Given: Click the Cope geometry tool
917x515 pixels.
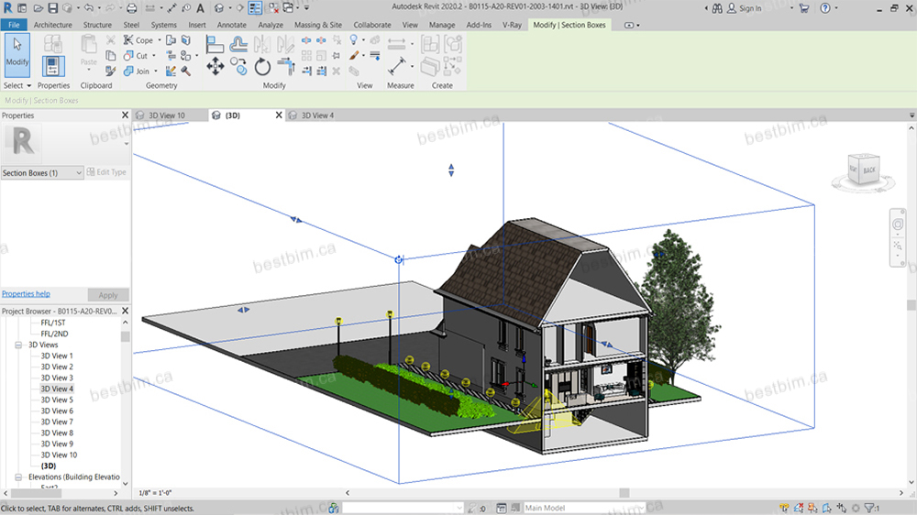Looking at the screenshot, I should point(138,40).
